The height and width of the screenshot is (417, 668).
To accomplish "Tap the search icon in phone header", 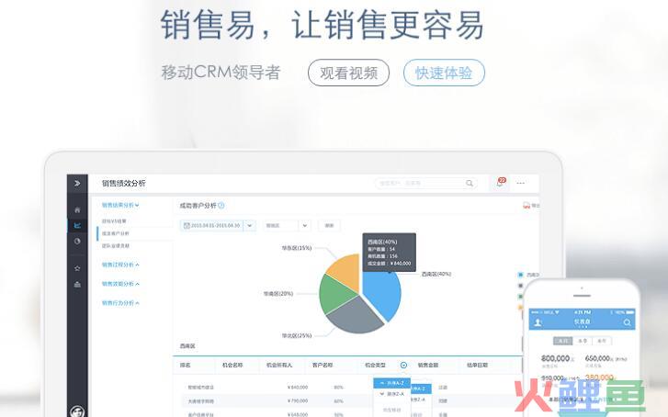I will click(627, 322).
